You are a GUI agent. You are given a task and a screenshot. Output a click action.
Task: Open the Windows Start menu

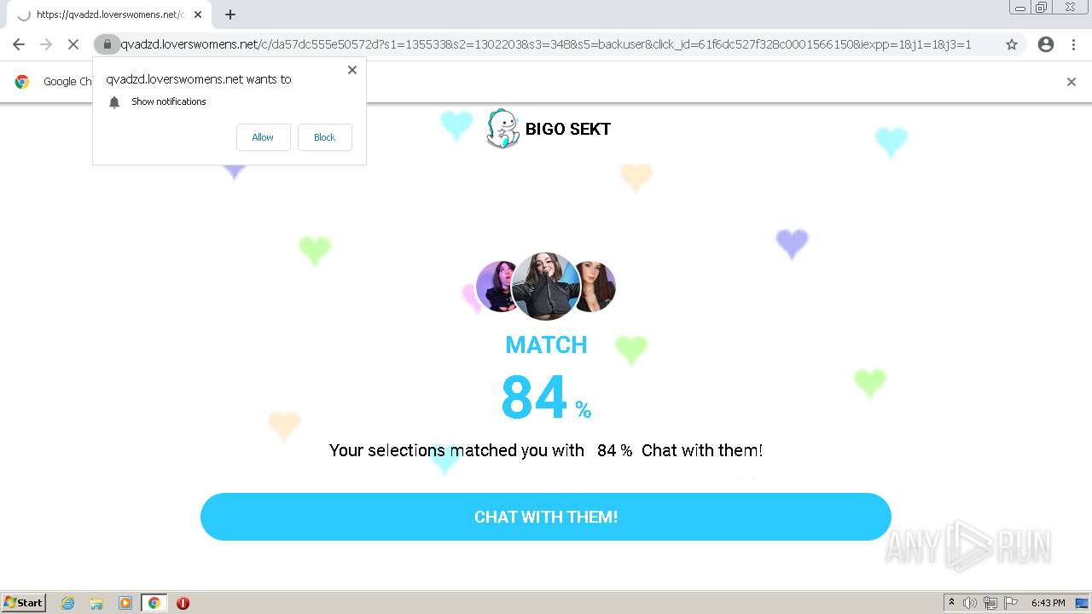(23, 602)
